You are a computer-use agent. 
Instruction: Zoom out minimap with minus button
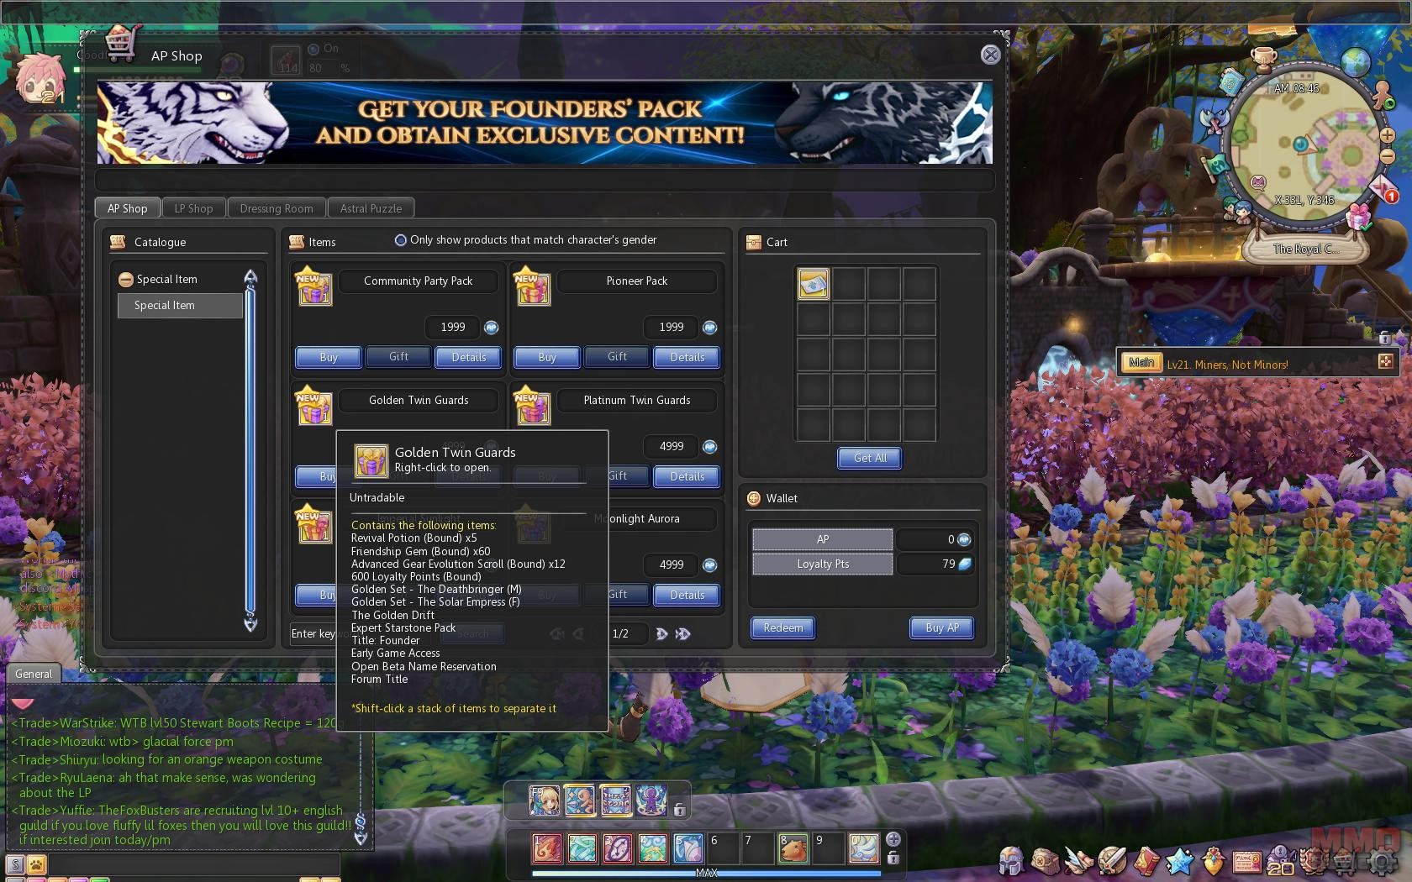click(1388, 156)
